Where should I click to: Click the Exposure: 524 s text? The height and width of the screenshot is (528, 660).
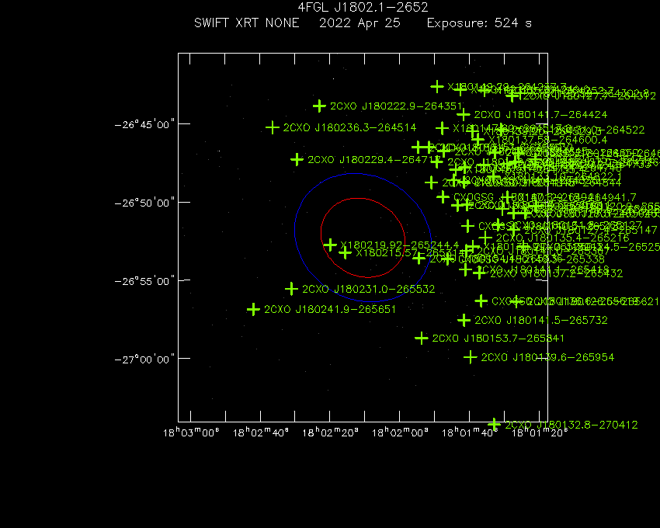pyautogui.click(x=479, y=23)
